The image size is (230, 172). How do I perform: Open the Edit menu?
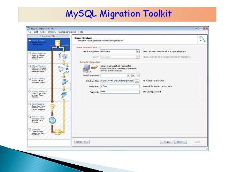coord(36,32)
